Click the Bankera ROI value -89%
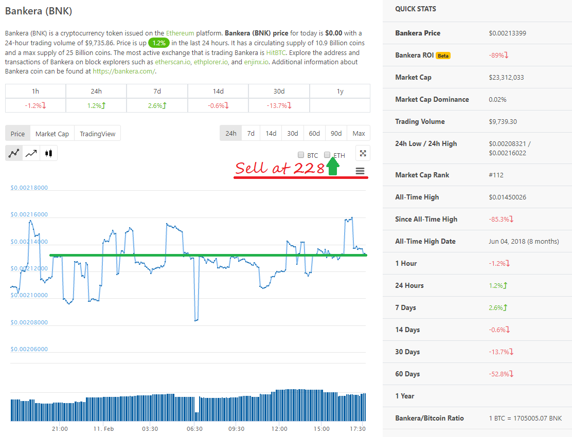The width and height of the screenshot is (572, 437). [498, 56]
